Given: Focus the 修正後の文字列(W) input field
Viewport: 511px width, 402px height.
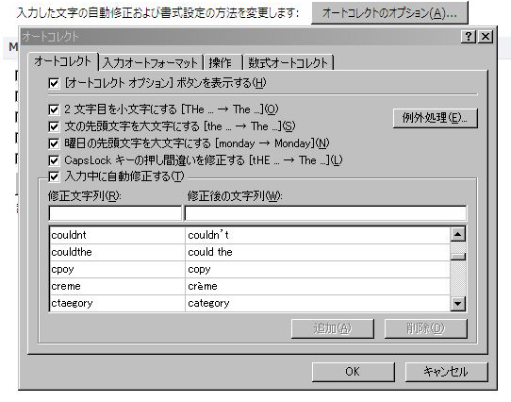Looking at the screenshot, I should pos(325,213).
